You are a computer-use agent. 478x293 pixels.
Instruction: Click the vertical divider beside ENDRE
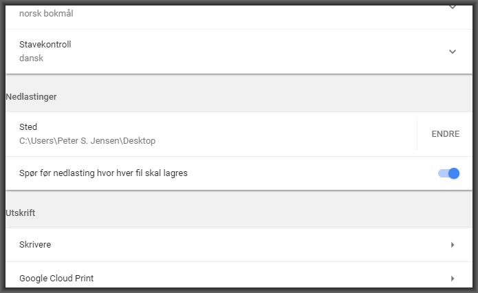point(417,134)
